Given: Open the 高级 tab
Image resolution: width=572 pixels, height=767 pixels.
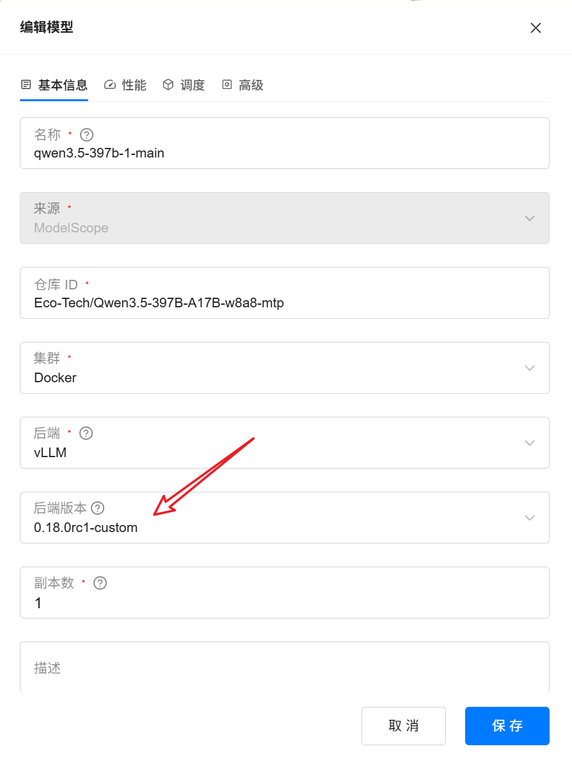Looking at the screenshot, I should coord(242,85).
